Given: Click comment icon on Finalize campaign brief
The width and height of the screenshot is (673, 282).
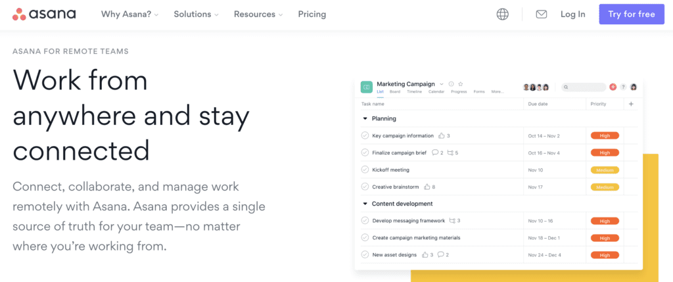Looking at the screenshot, I should point(435,153).
